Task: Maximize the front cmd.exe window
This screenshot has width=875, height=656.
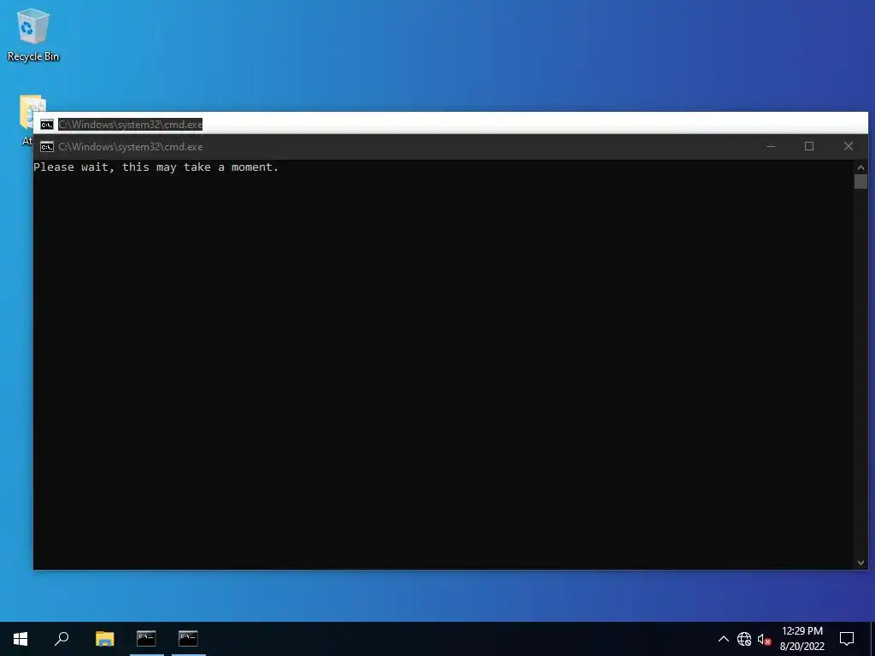Action: [x=809, y=146]
